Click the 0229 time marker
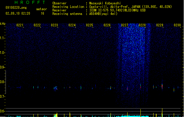The height and width of the screenshot is (117, 184). pyautogui.click(x=160, y=25)
